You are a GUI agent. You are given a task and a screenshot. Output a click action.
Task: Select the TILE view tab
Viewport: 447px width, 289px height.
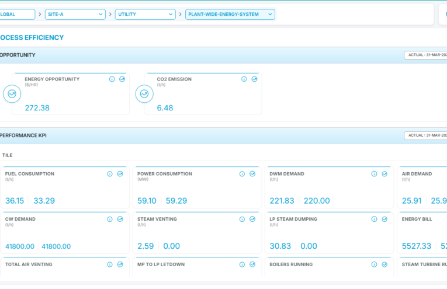pyautogui.click(x=8, y=155)
